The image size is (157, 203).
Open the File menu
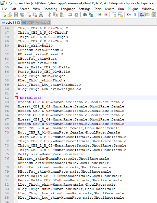4,9
